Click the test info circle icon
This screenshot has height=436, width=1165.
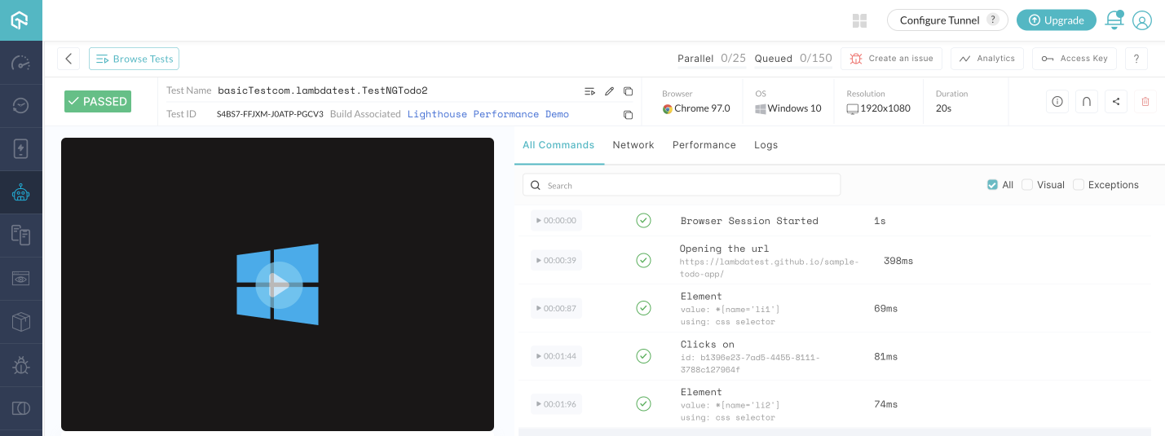coord(1057,102)
